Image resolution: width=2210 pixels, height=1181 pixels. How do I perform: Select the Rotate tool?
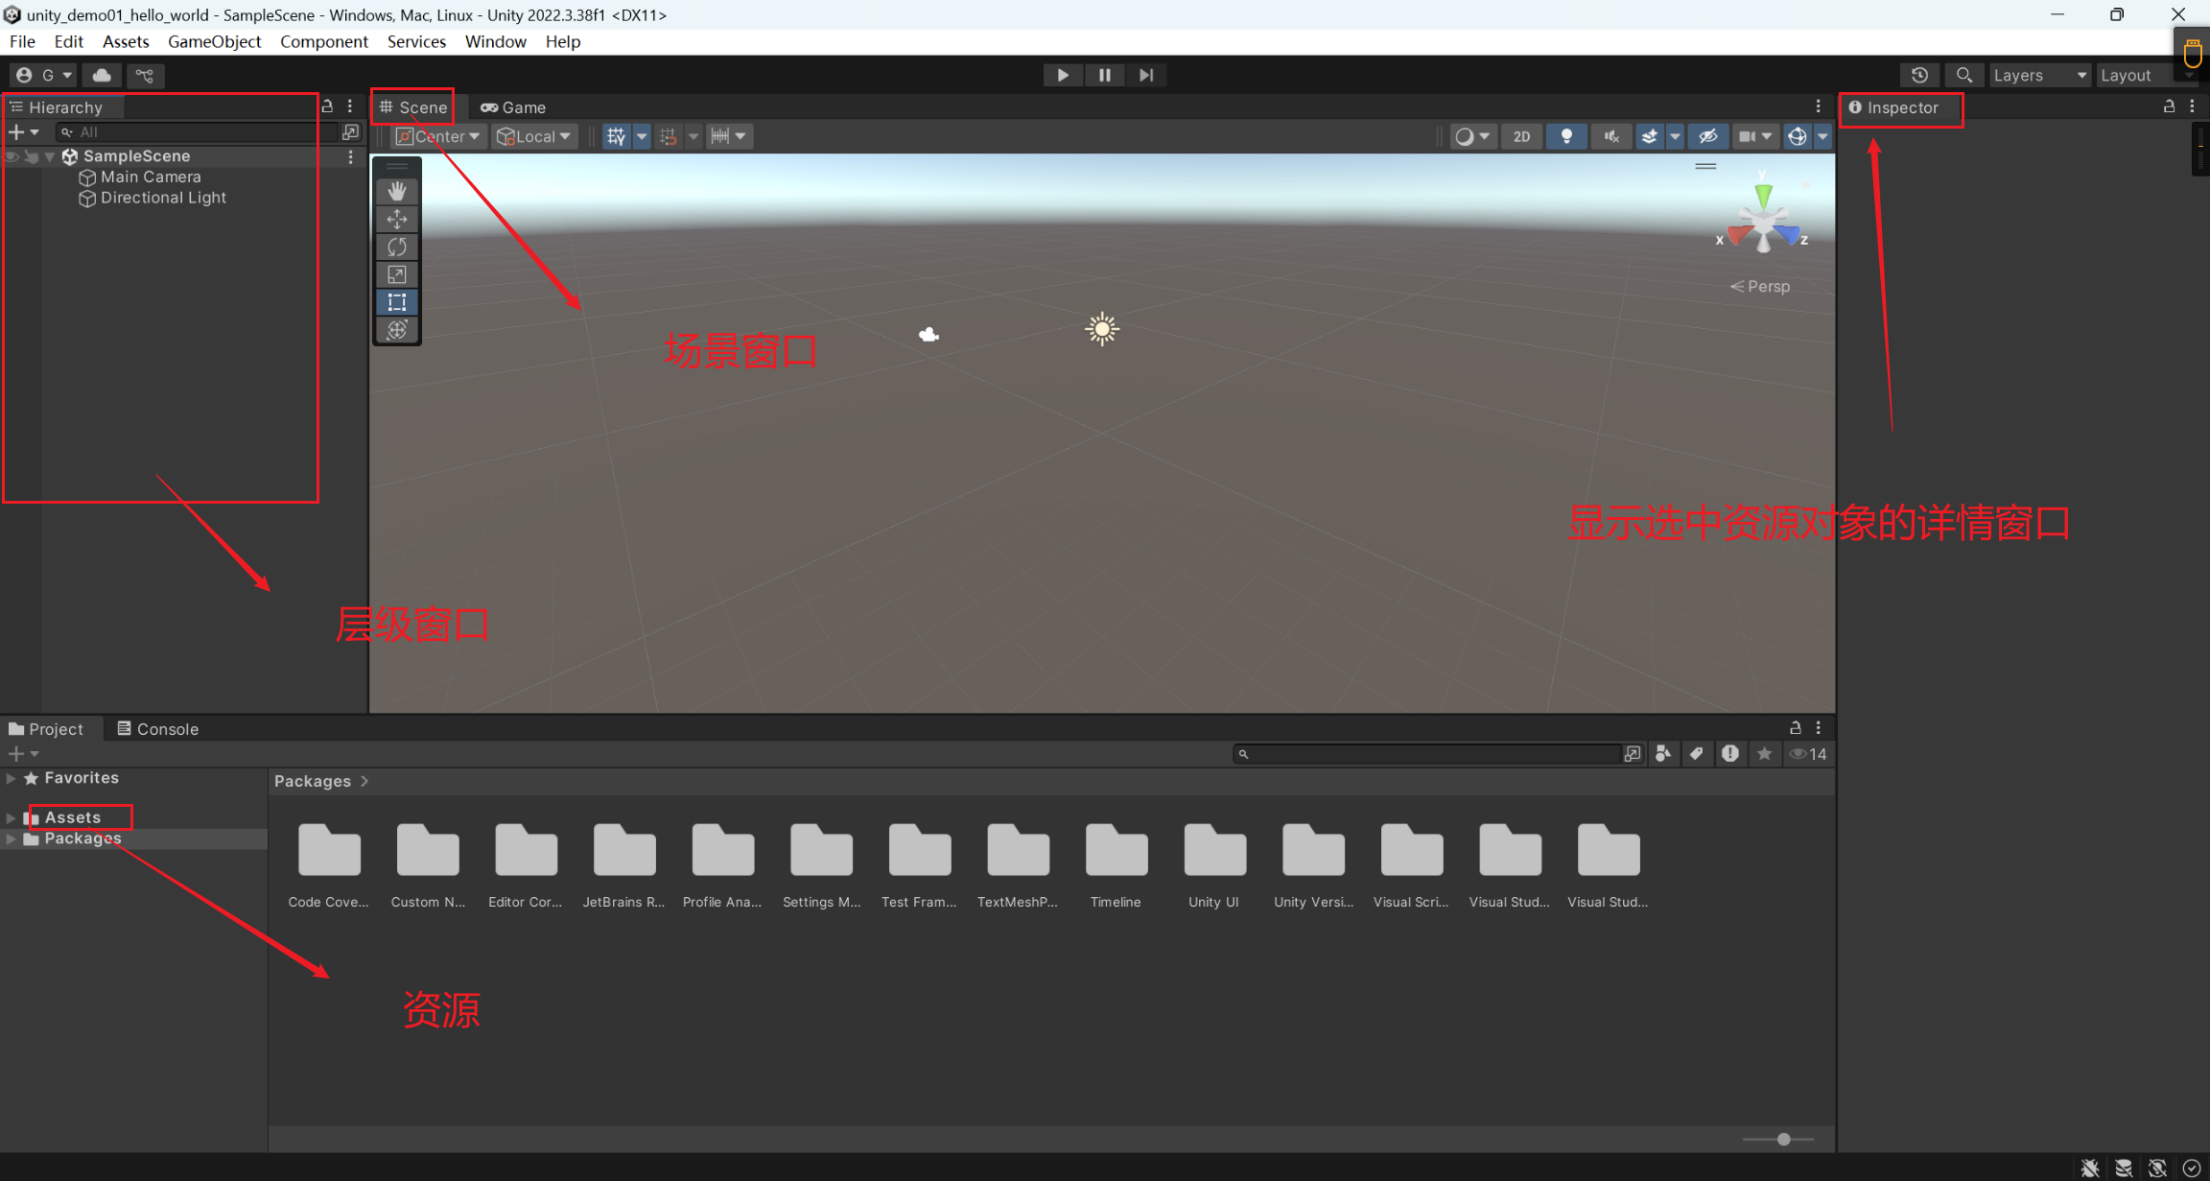(x=397, y=247)
